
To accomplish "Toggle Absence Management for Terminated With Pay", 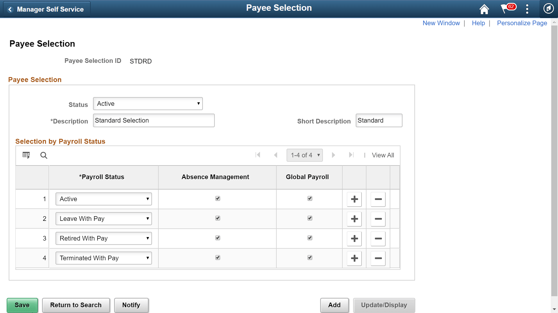I will [x=217, y=257].
